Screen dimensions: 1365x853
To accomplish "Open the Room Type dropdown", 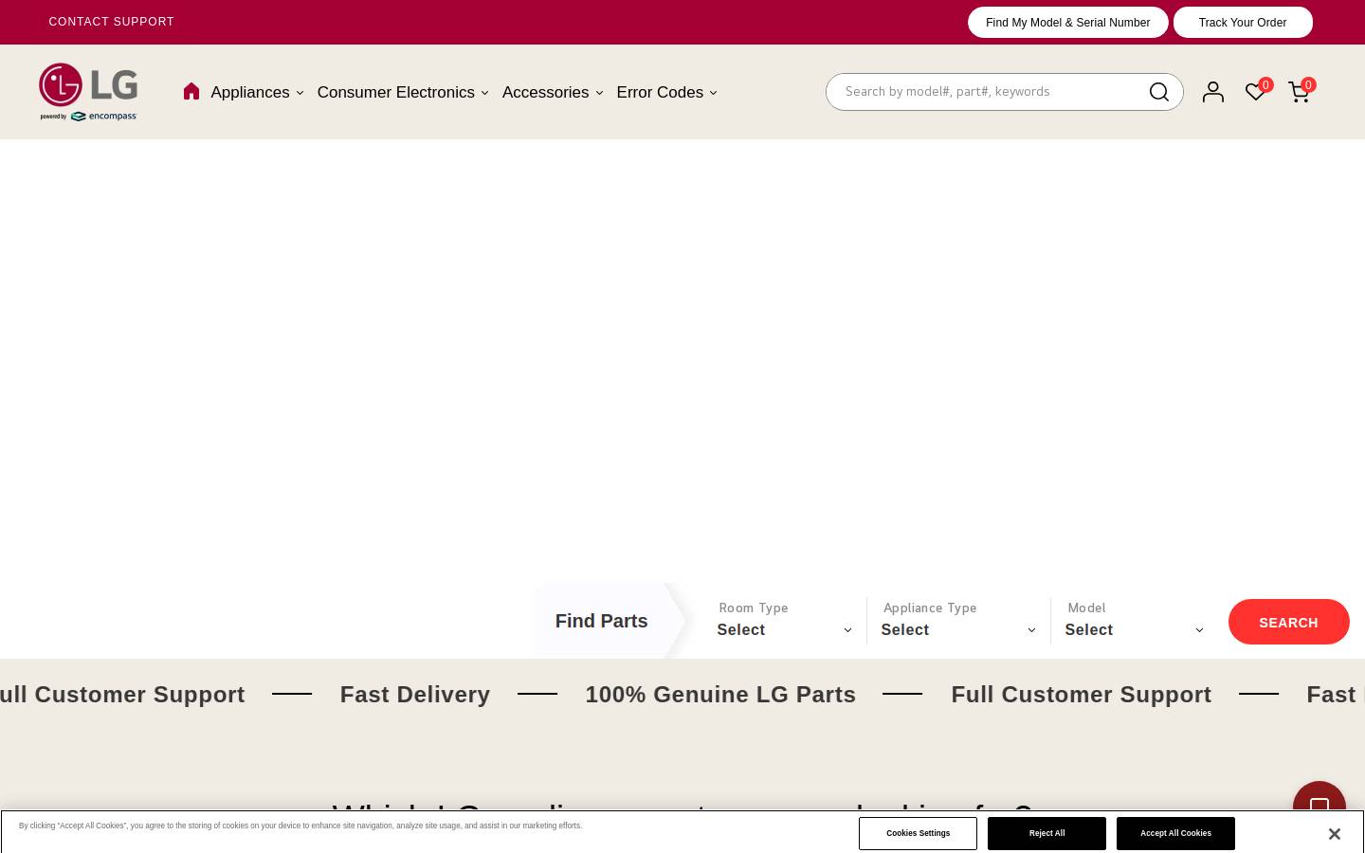I will pos(784,629).
